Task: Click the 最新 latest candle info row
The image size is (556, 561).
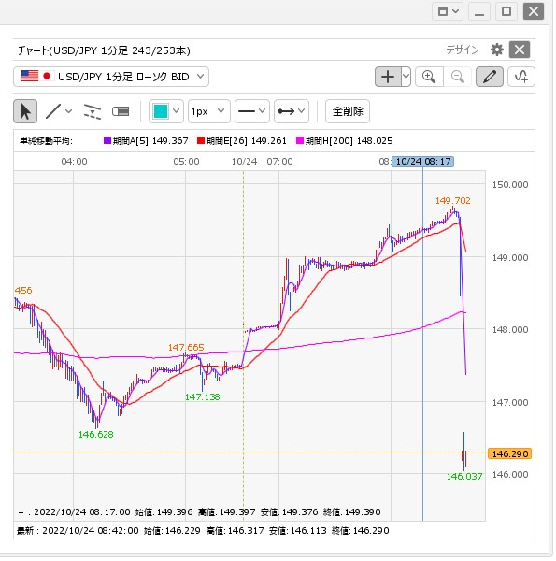Action: [x=203, y=530]
